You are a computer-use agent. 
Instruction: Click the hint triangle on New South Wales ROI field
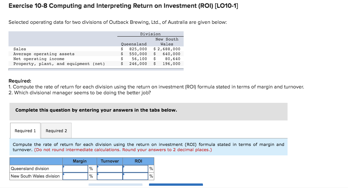(124, 174)
